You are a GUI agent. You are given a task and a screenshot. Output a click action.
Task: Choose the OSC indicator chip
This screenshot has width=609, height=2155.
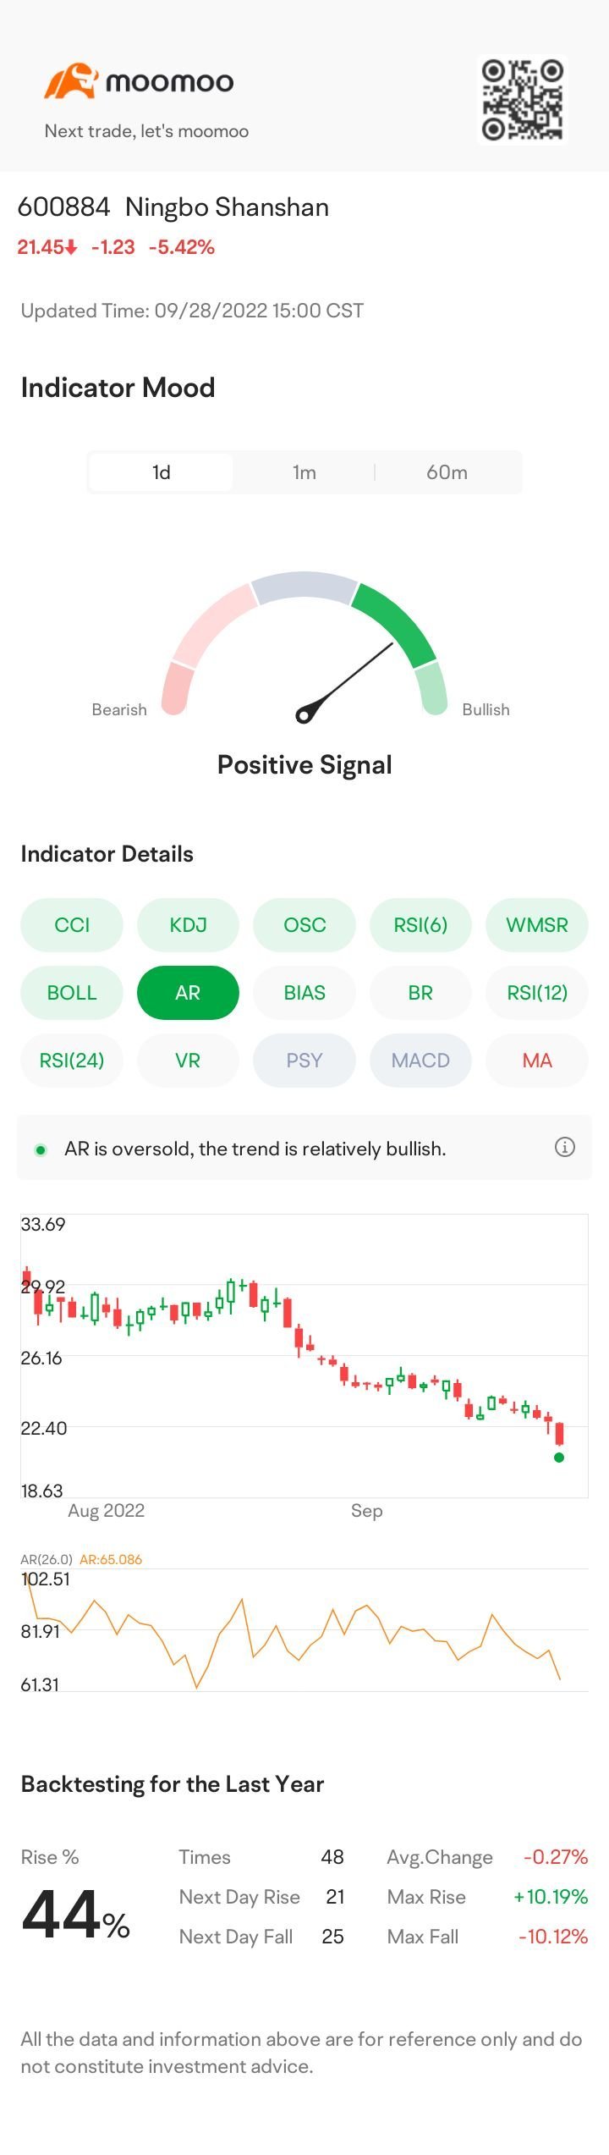tap(304, 925)
